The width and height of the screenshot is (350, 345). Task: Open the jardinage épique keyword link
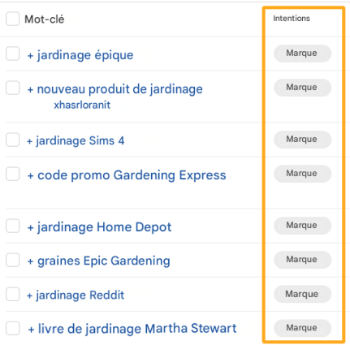click(x=85, y=55)
